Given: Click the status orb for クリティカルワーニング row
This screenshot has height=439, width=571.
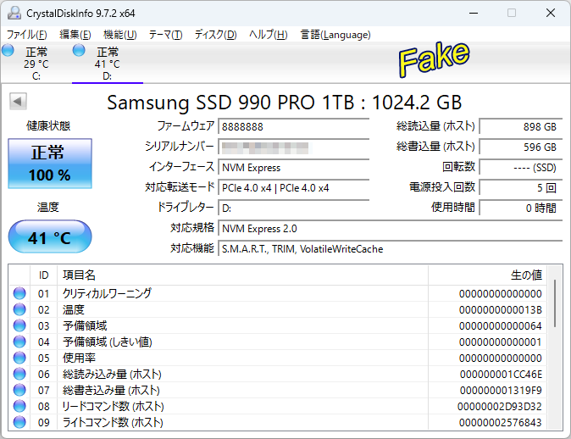Looking at the screenshot, I should (19, 293).
